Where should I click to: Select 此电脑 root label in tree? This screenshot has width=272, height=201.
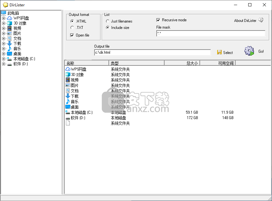(13, 13)
